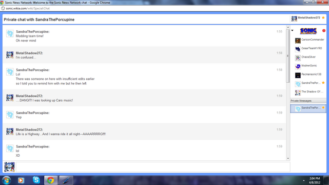The image size is (329, 185).
Task: Open CarlconCommander's avatar in user list
Action: 298,41
